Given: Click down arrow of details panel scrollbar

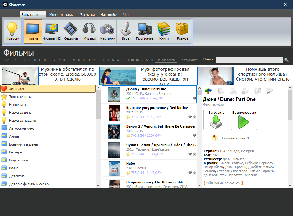Looking at the screenshot, I should pyautogui.click(x=290, y=186).
